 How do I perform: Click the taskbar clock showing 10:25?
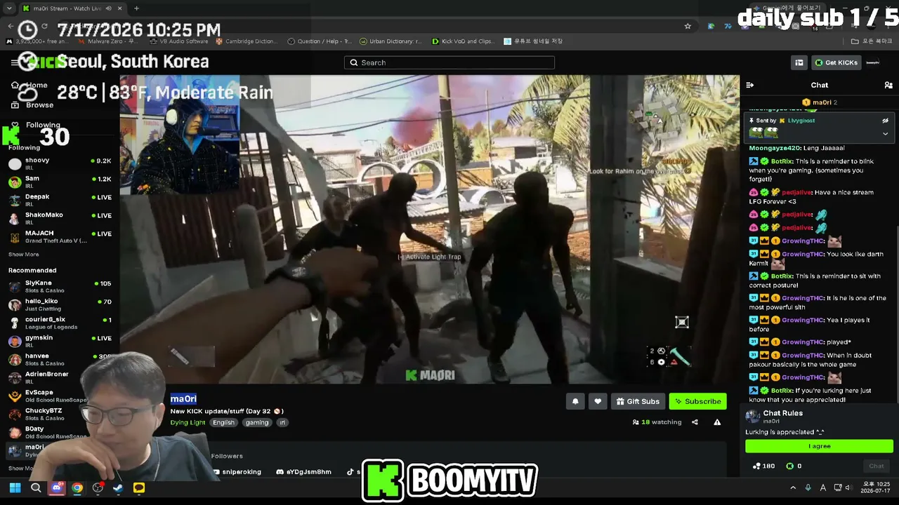pyautogui.click(x=876, y=487)
